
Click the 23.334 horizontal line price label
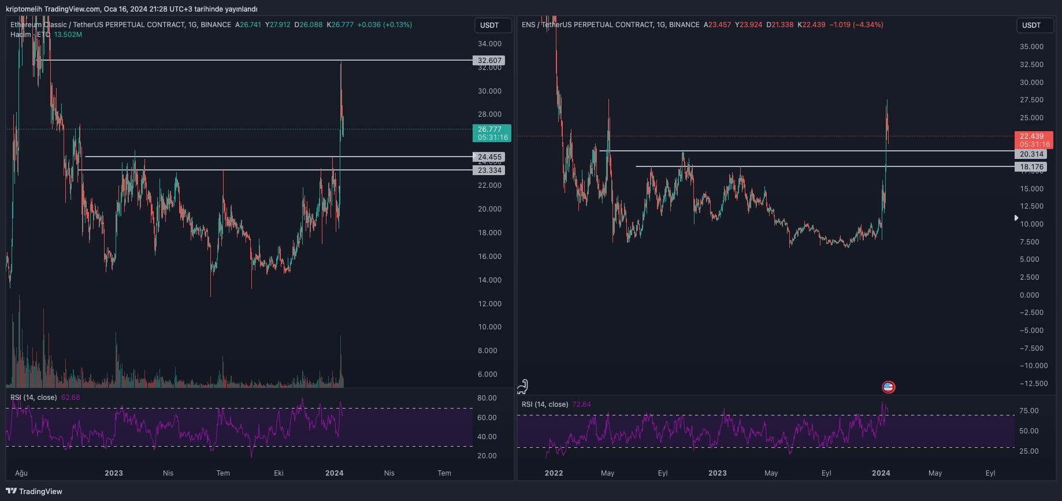[489, 170]
